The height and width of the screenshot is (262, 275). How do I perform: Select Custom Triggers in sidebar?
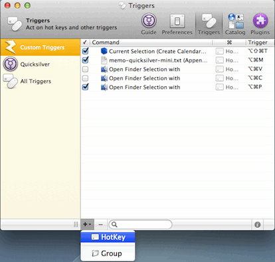[41, 47]
